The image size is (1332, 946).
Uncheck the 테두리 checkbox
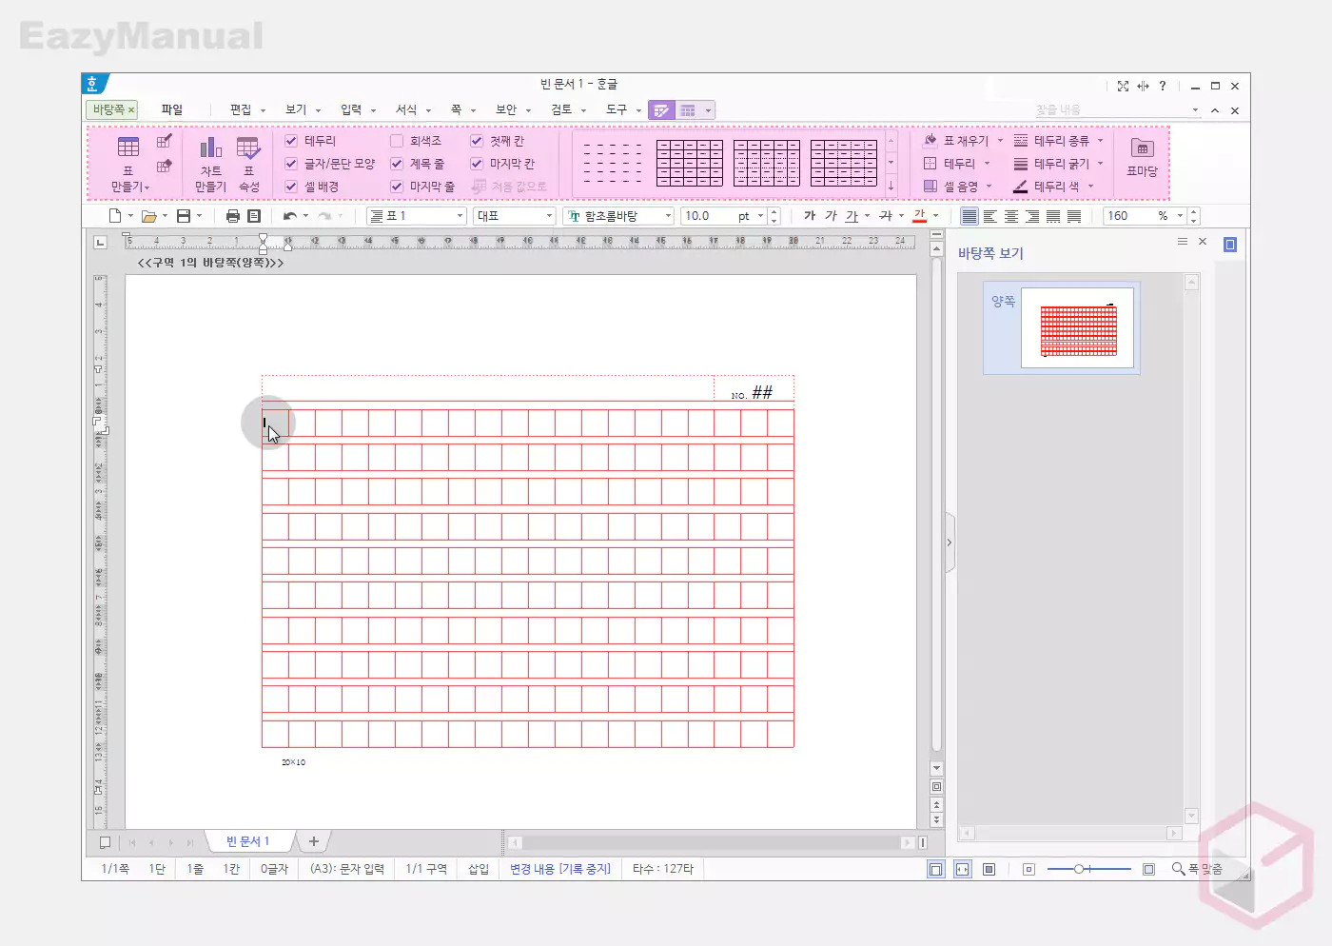tap(291, 141)
